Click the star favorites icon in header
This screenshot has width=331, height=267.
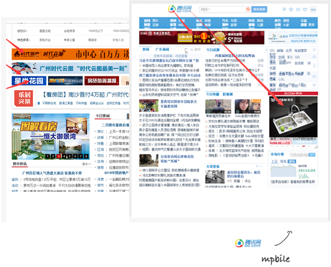(x=291, y=9)
